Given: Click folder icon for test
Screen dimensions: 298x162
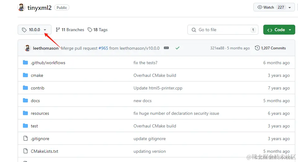Looking at the screenshot, I should [x=25, y=126].
